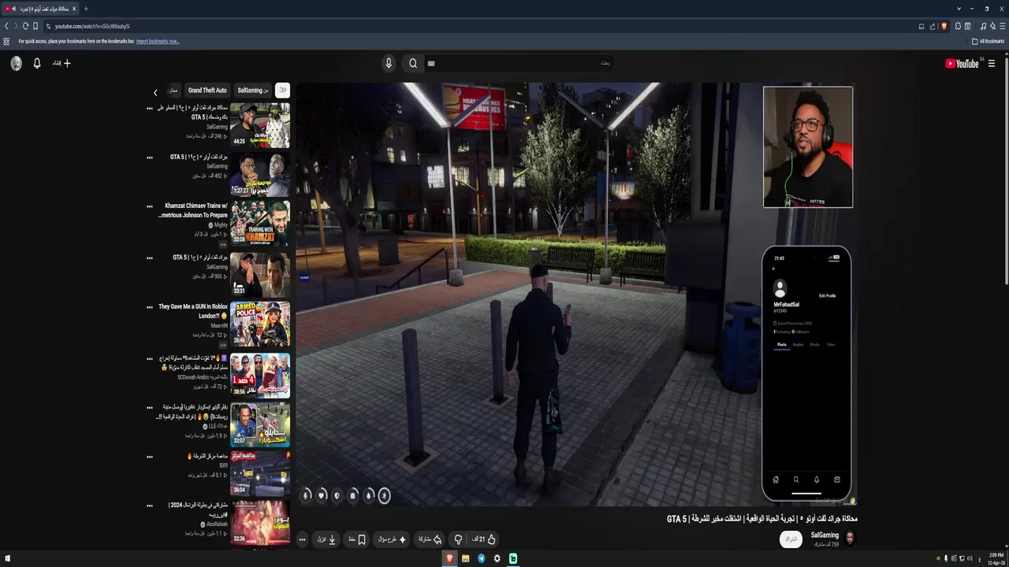Save video using bookmark button
Viewport: 1009px width, 567px height.
pyautogui.click(x=357, y=539)
